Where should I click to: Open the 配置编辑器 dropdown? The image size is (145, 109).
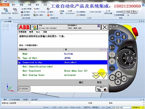(x=120, y=15)
